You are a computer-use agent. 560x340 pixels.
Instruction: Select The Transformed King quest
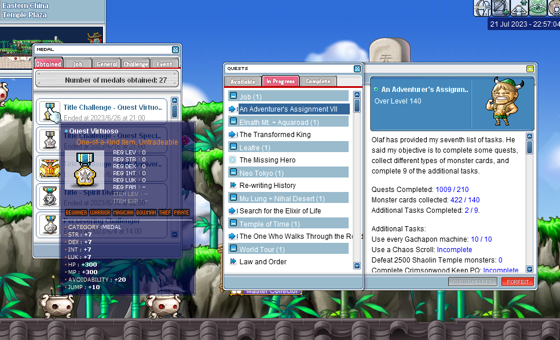click(x=275, y=135)
